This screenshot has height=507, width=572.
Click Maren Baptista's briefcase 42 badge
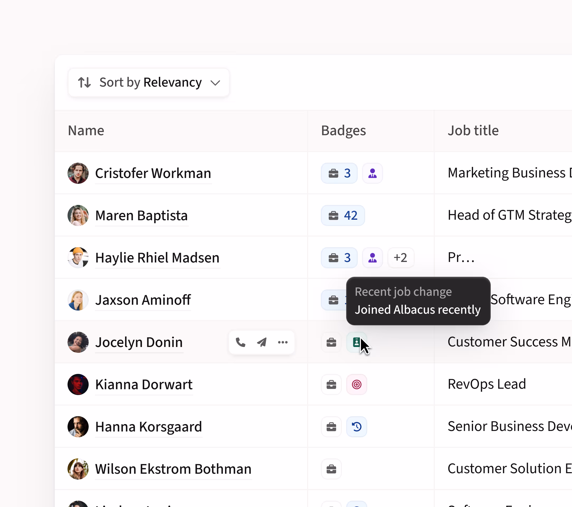point(342,215)
